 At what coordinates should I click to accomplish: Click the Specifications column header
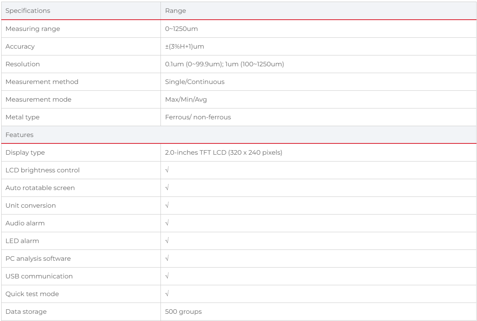[28, 11]
